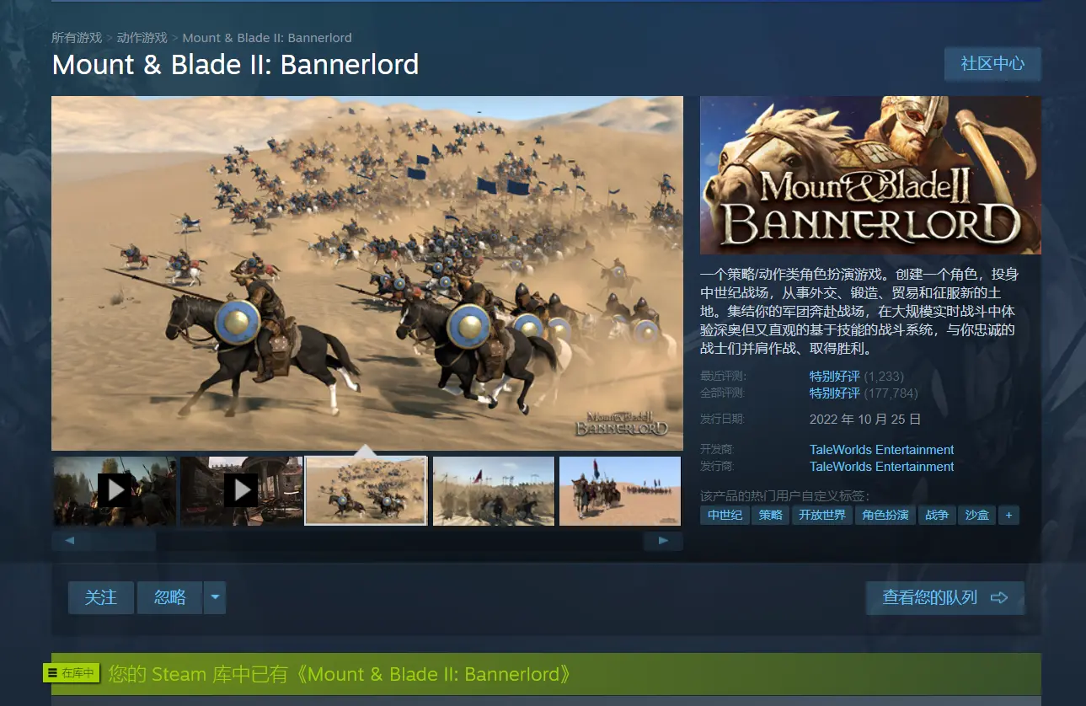Toggle 忽略 to ignore this game
Screen dimensions: 1086x706
[x=169, y=597]
